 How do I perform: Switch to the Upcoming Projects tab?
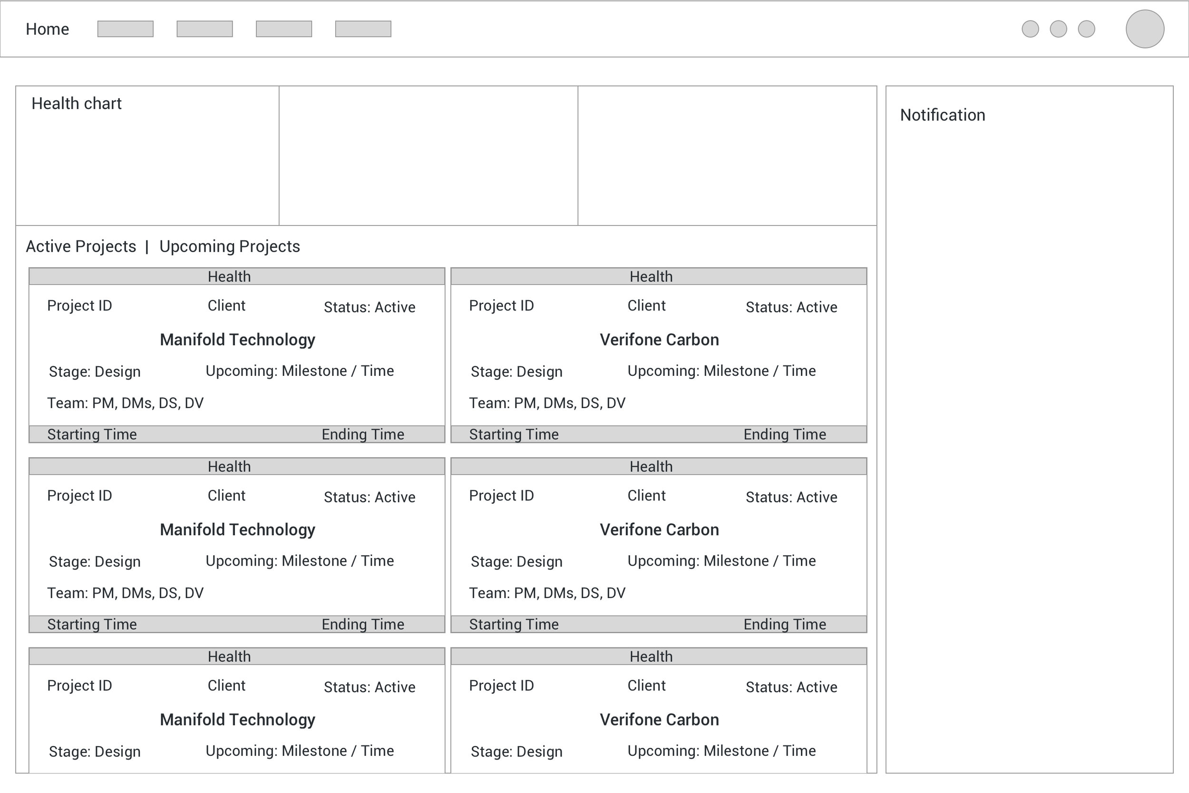pyautogui.click(x=230, y=246)
